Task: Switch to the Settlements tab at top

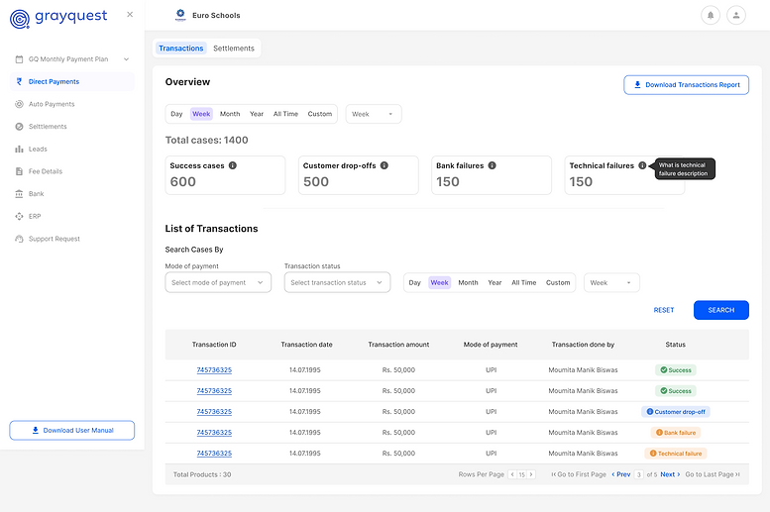Action: (234, 49)
